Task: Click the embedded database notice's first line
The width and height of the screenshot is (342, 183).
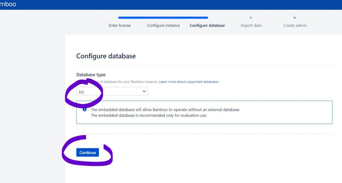Action: click(165, 110)
